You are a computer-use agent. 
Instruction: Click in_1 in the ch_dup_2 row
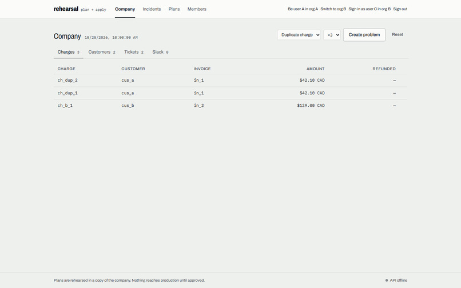point(198,80)
